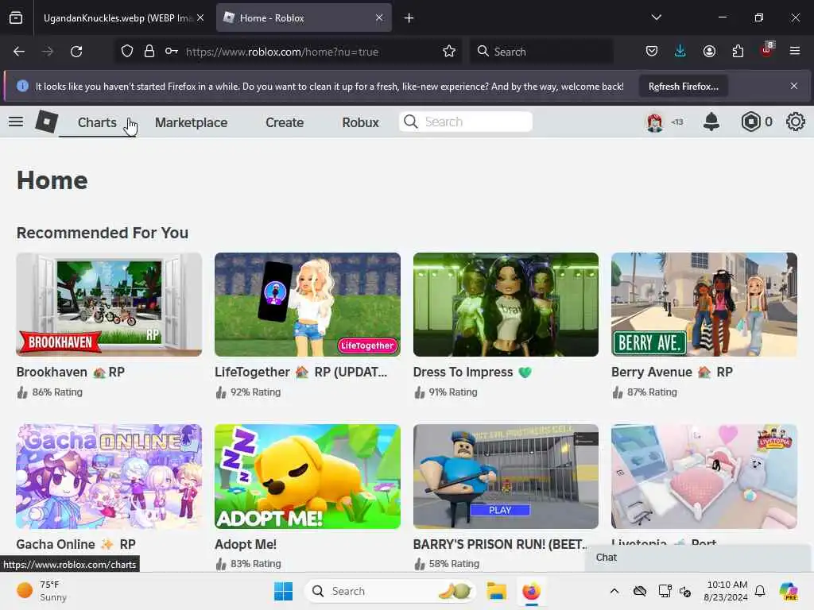Viewport: 814px width, 610px height.
Task: Switch to the UgandanKnuckles.webp tab
Action: coord(119,18)
